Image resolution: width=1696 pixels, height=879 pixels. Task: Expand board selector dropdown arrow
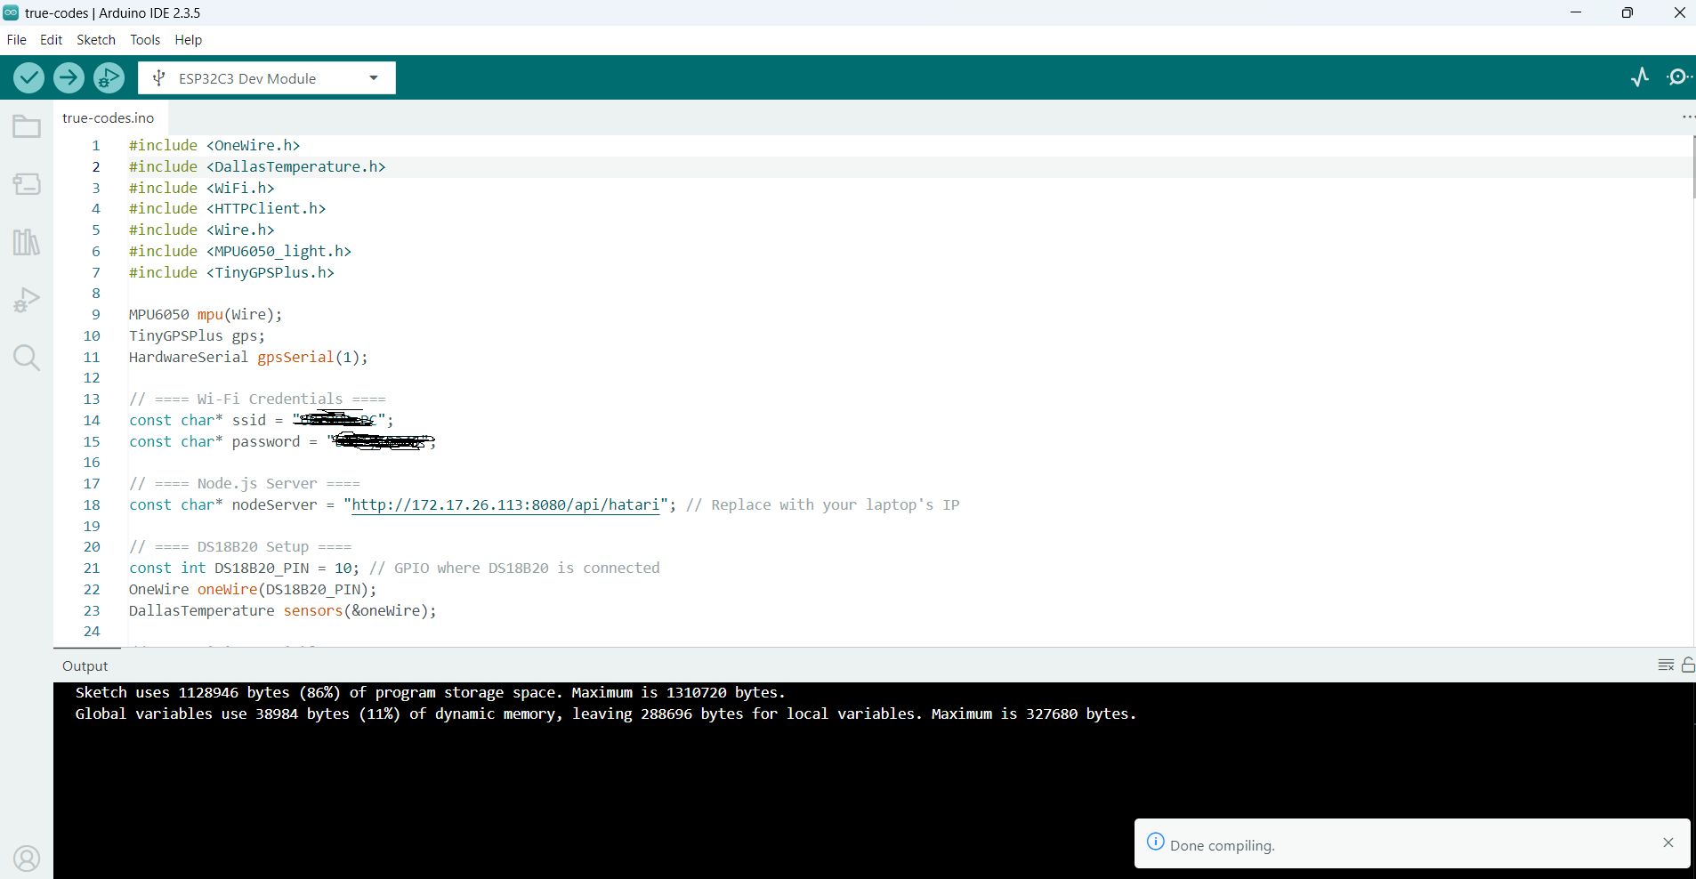coord(374,78)
